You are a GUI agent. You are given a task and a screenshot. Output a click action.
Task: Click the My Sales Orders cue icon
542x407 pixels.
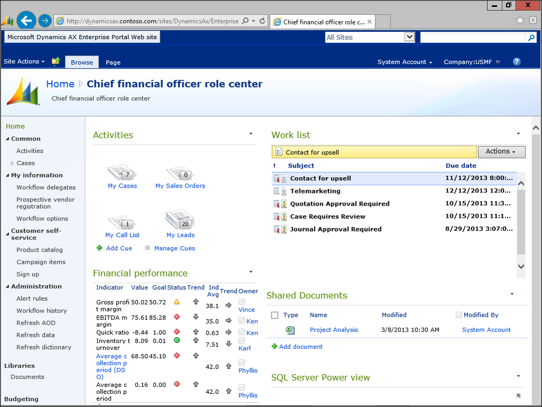[180, 173]
